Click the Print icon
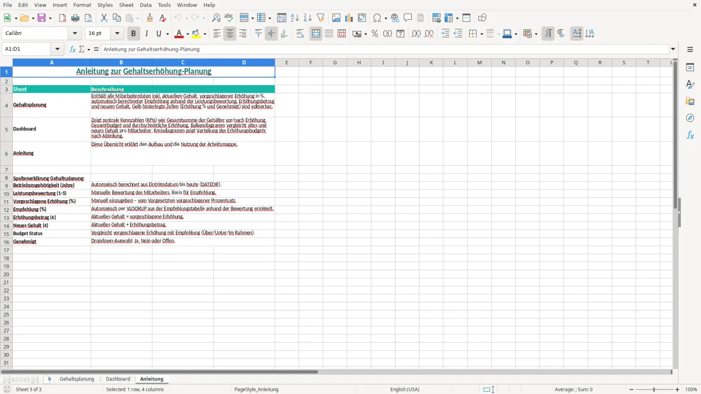Screen dimensions: 701x394 click(75, 18)
